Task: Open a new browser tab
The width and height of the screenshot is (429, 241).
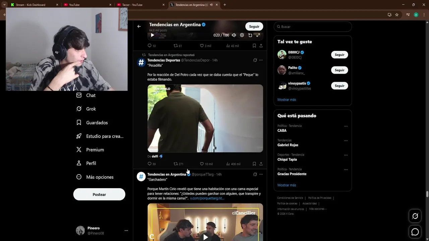Action: 225,5
